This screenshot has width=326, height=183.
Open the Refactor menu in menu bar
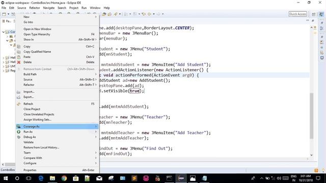[35, 8]
